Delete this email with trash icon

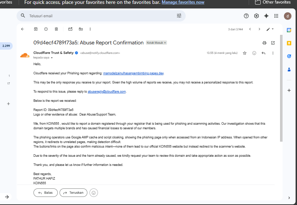[x=56, y=29]
